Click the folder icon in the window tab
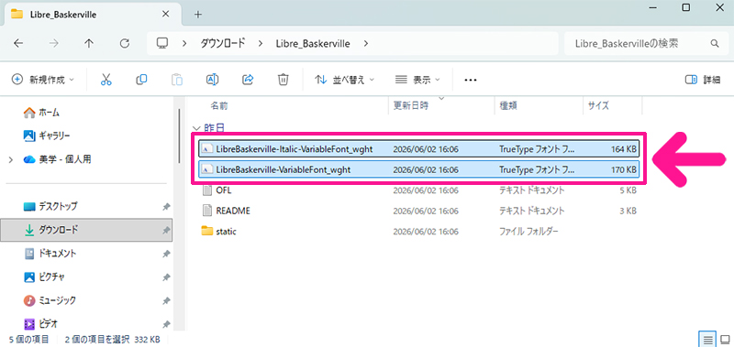This screenshot has height=347, width=734. tap(17, 15)
